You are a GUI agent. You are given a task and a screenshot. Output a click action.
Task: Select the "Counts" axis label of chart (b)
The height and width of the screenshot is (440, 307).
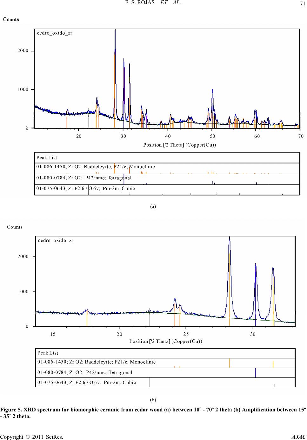tap(15, 227)
